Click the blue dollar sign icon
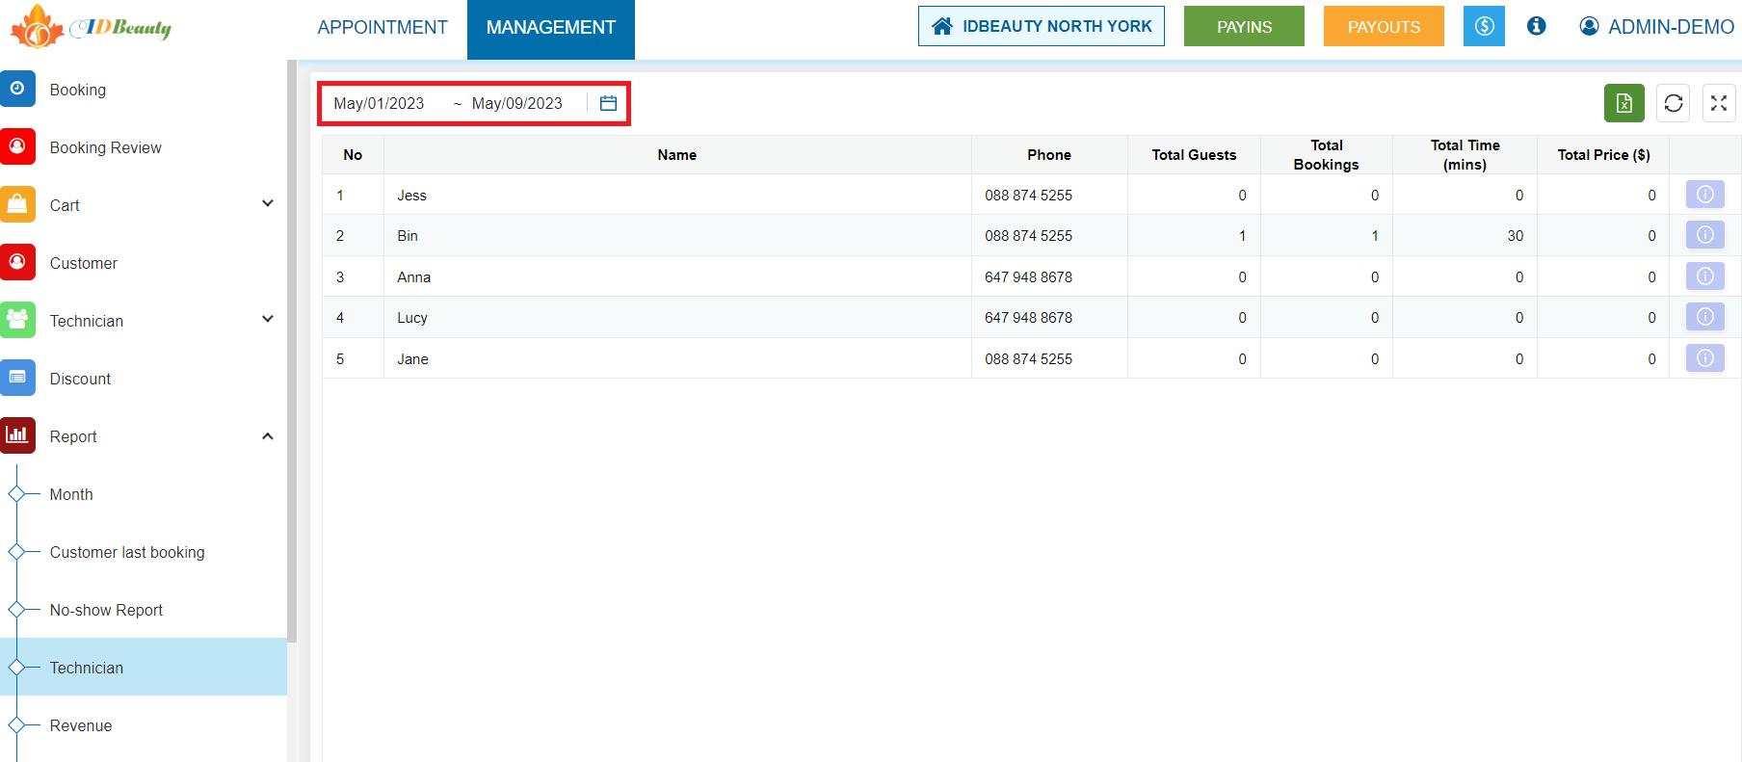 tap(1484, 26)
